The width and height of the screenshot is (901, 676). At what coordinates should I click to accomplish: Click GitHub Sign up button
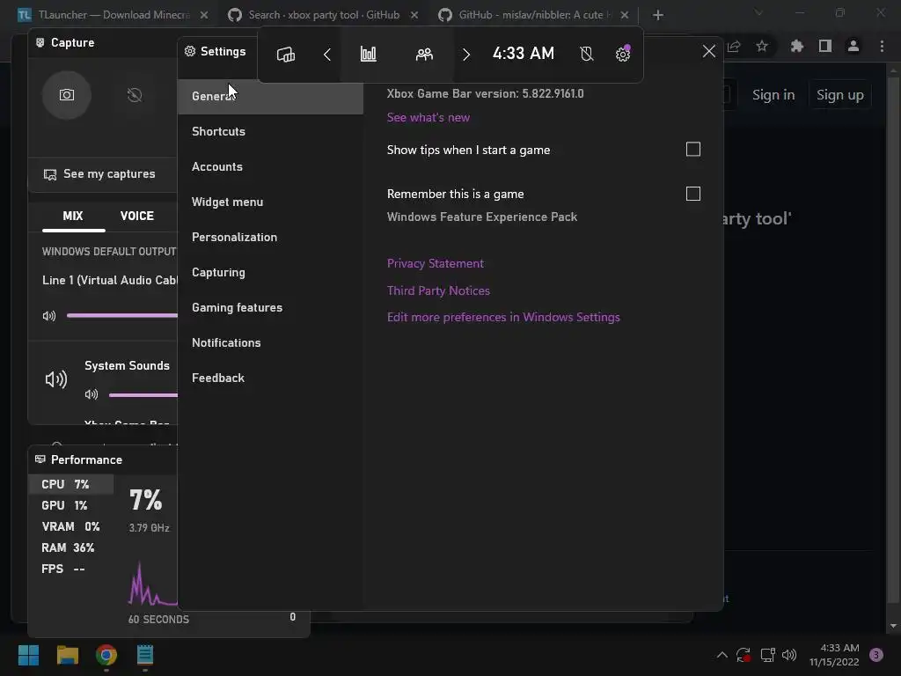pyautogui.click(x=840, y=95)
